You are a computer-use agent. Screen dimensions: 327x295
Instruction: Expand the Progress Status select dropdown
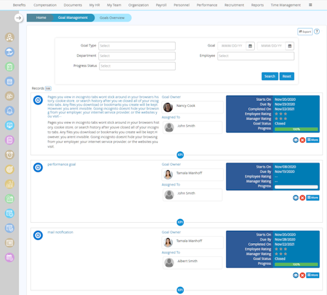tap(138, 66)
